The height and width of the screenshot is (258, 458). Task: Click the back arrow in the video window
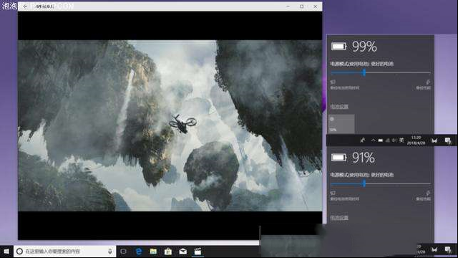pyautogui.click(x=25, y=6)
